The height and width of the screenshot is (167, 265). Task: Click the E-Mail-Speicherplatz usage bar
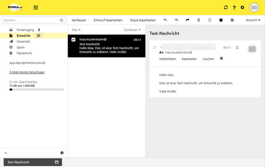tap(37, 89)
